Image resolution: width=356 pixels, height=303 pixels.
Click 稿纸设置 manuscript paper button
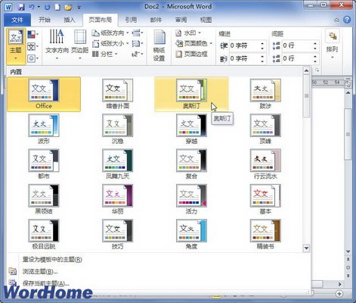(x=159, y=46)
